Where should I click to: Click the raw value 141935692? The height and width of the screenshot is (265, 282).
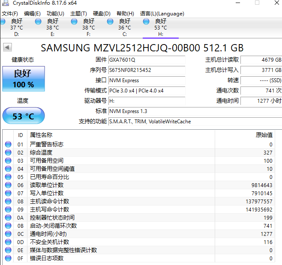point(259,209)
